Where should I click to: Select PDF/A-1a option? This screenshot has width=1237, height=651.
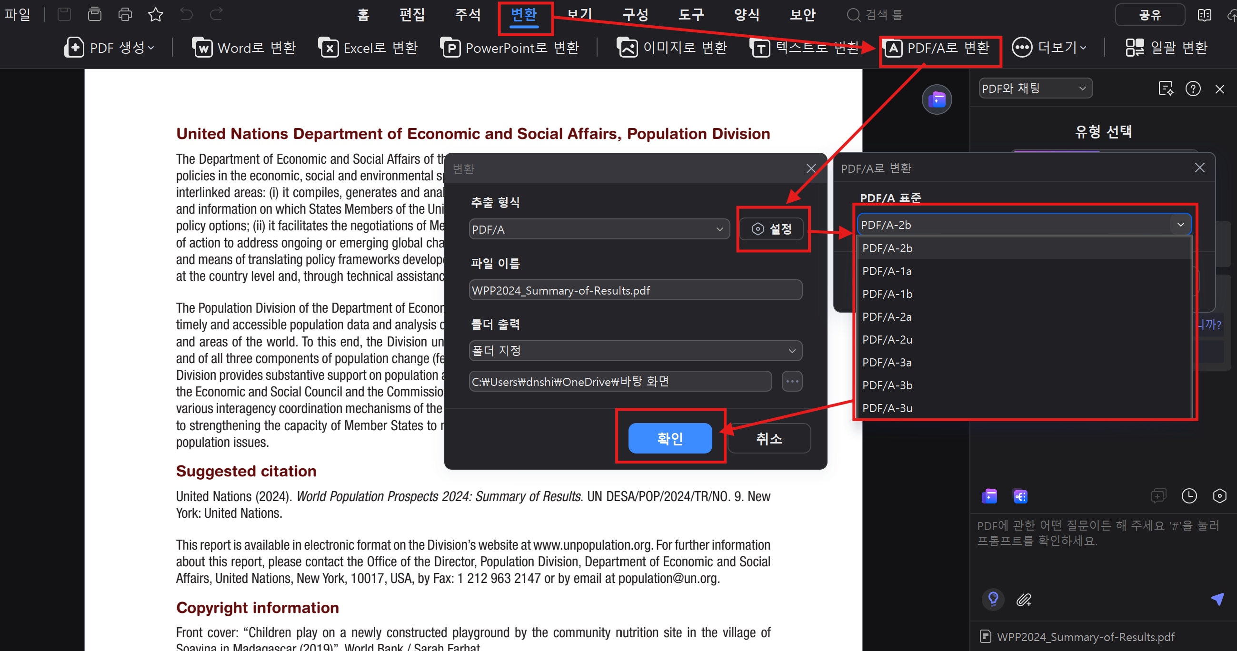point(1024,271)
